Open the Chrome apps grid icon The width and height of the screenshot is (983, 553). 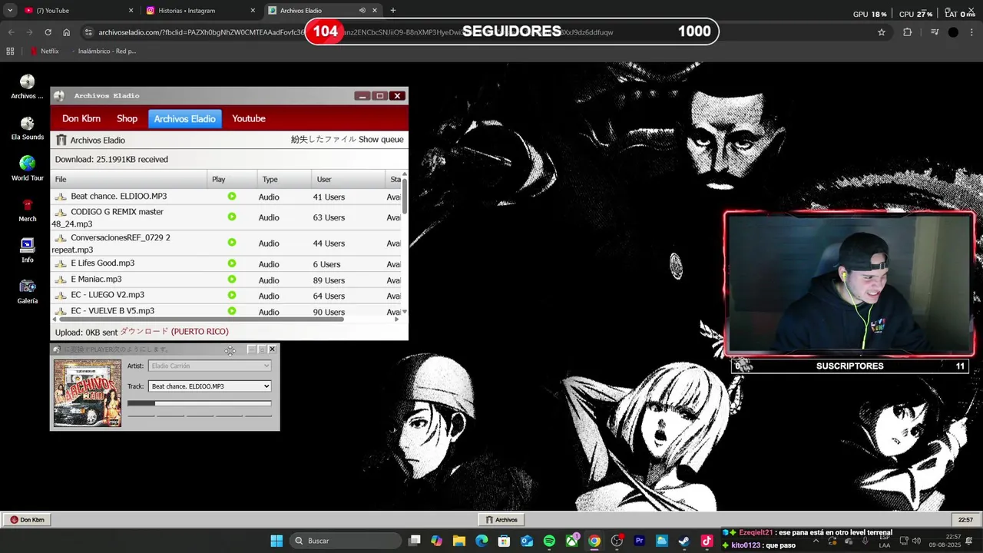tap(10, 51)
